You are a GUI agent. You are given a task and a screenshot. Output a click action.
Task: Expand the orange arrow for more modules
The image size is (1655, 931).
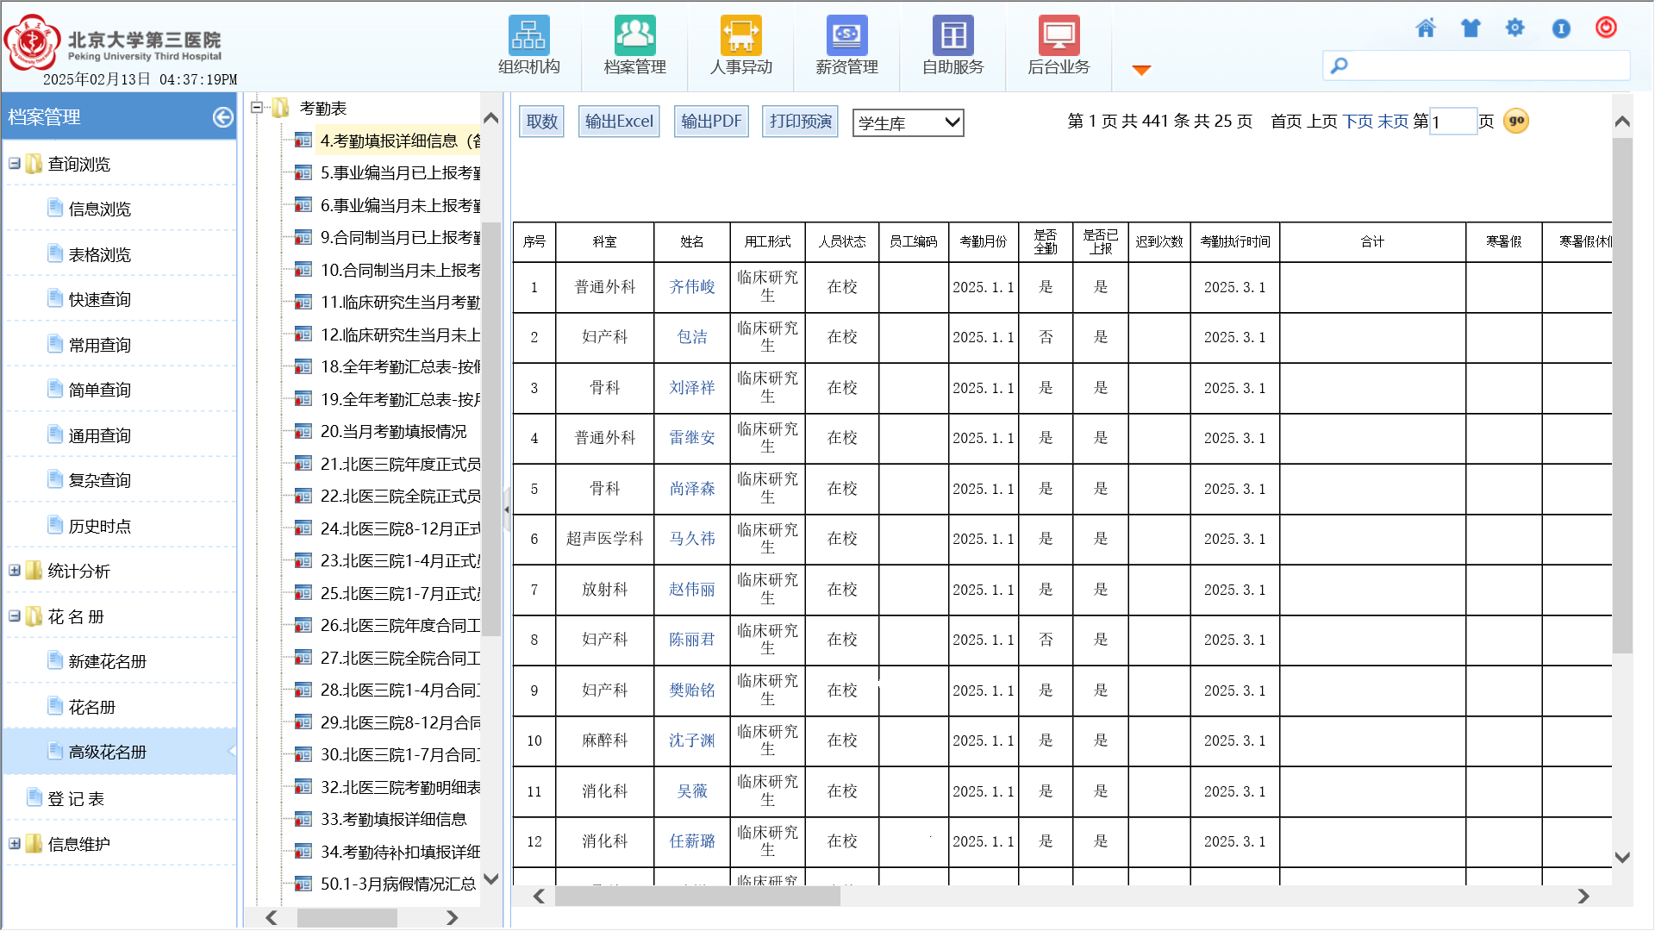point(1141,71)
